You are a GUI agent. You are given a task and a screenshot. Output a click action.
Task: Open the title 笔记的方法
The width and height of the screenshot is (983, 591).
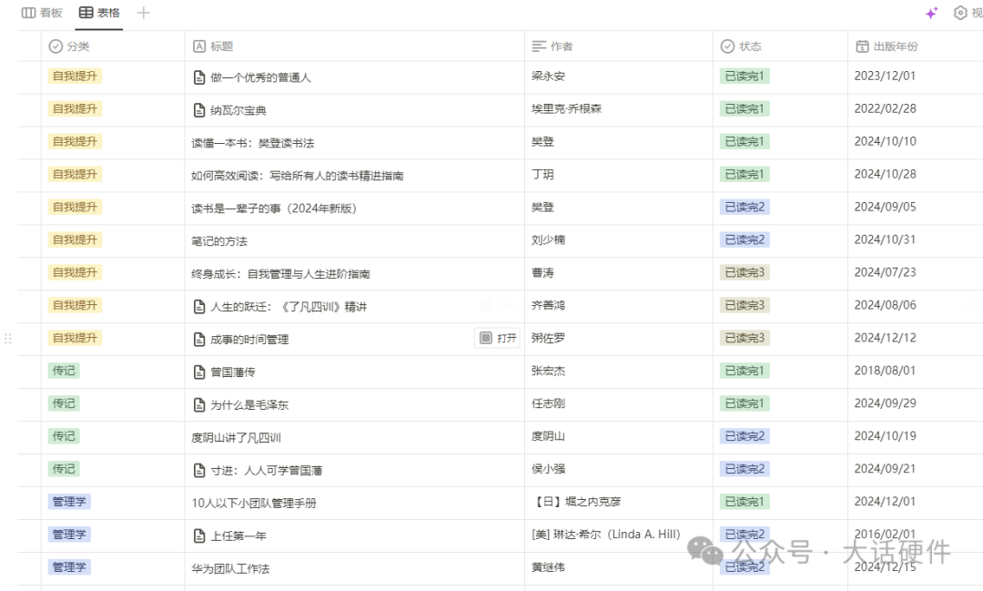[219, 241]
